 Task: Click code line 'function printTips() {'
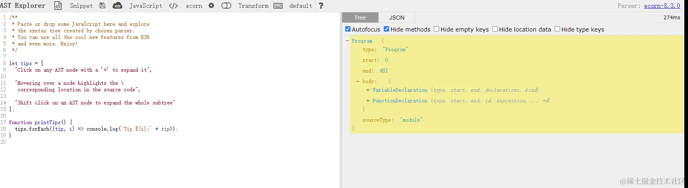(x=41, y=122)
